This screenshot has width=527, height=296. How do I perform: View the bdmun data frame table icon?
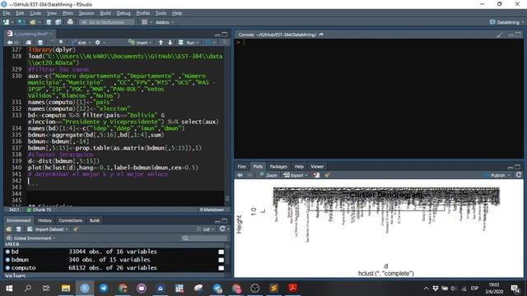221,260
